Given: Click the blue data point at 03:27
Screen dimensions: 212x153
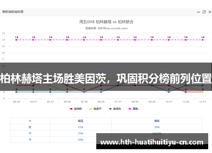Looking at the screenshot, I should pyautogui.click(x=33, y=92).
